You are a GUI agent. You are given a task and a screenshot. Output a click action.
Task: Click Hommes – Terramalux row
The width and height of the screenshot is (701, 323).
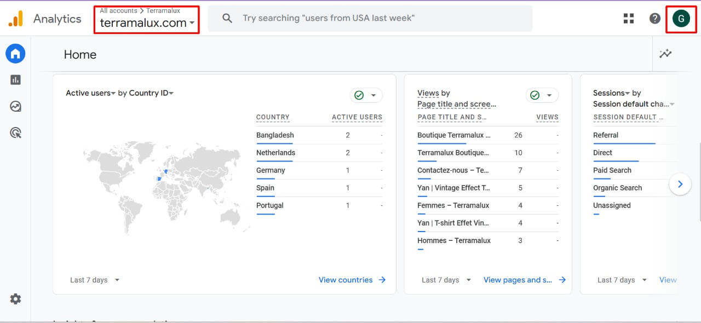pos(488,240)
